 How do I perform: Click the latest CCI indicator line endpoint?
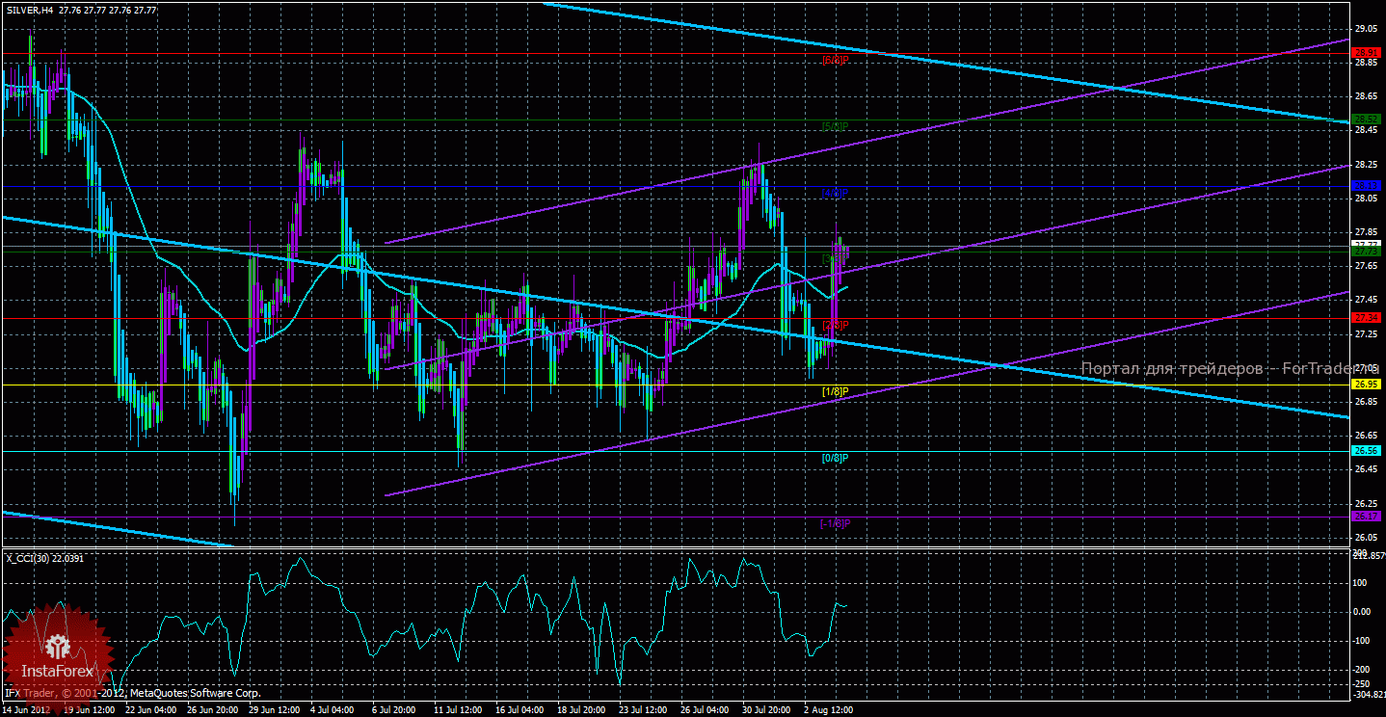(848, 606)
